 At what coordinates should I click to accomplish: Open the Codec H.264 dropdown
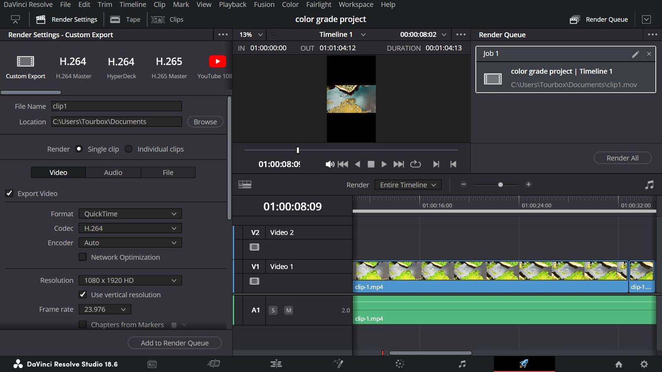(130, 228)
